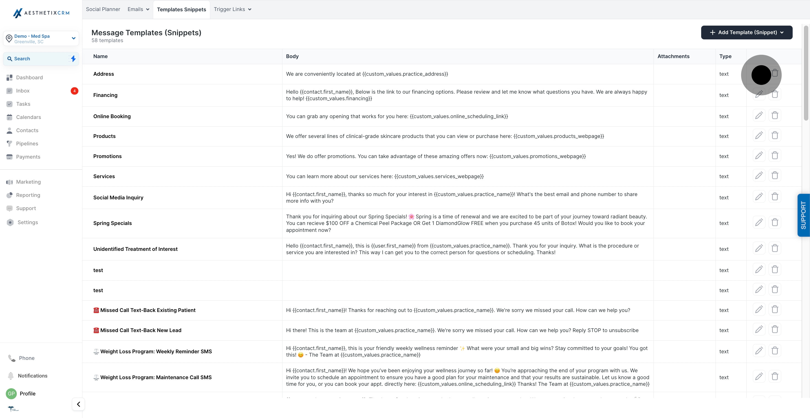Image resolution: width=810 pixels, height=418 pixels.
Task: Collapse sidebar with the left chevron button
Action: (x=78, y=404)
